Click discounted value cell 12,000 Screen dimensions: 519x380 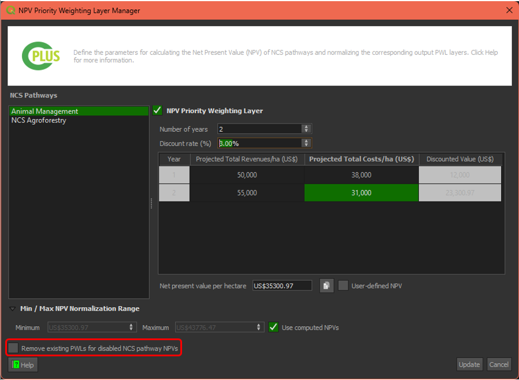point(460,175)
